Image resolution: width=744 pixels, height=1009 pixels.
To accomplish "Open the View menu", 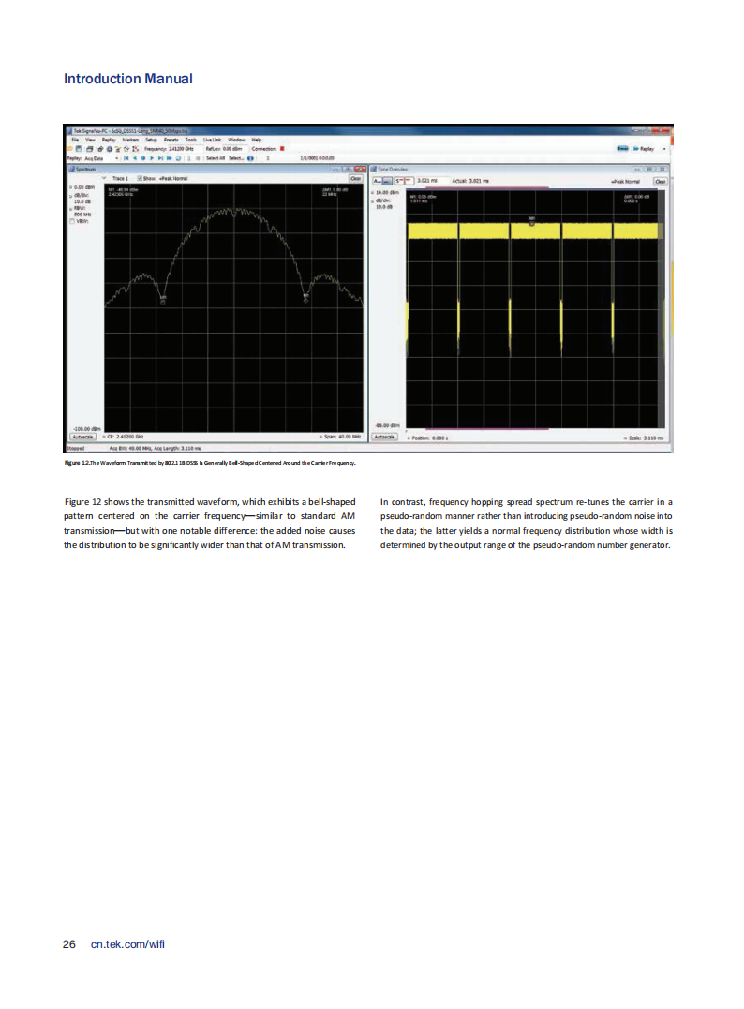I will point(90,140).
